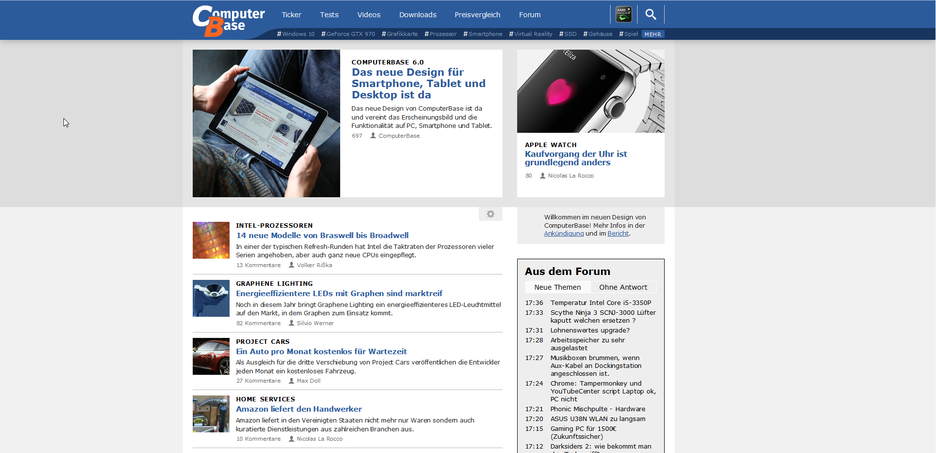Screen dimensions: 936x453
Task: Click the ComputerBase logo
Action: (229, 21)
